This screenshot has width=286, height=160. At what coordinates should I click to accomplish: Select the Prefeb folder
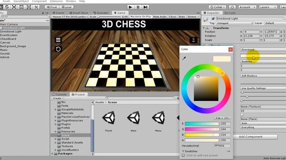[x=66, y=128]
